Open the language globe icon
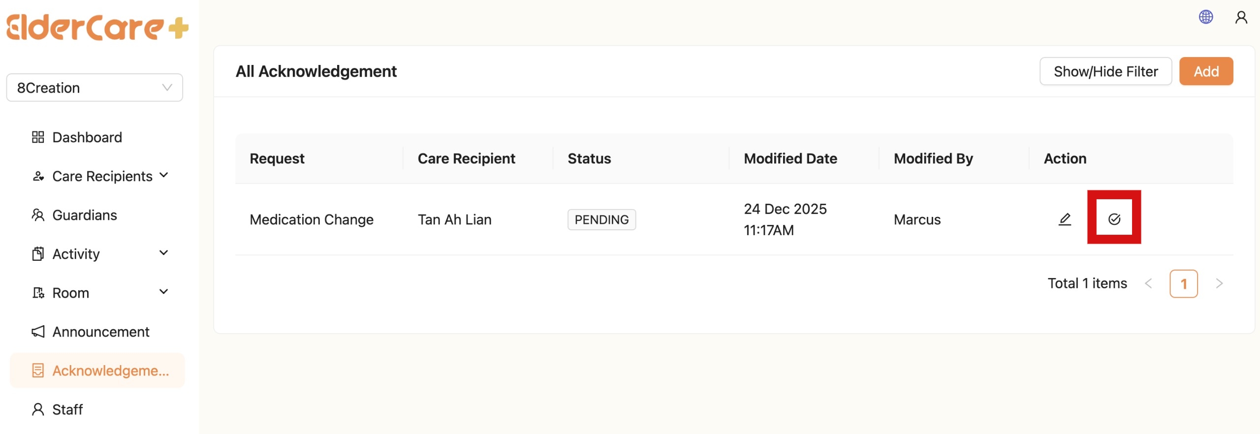The width and height of the screenshot is (1260, 434). point(1205,17)
